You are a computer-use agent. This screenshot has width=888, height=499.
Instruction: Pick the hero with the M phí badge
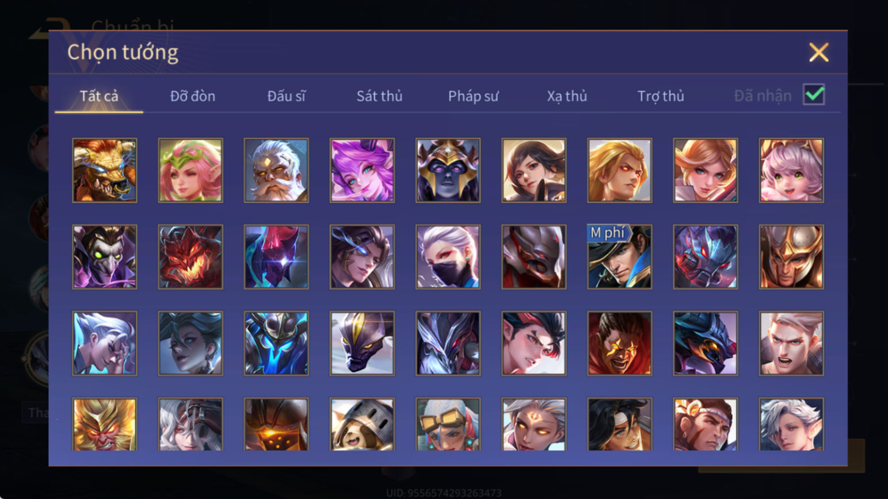pyautogui.click(x=619, y=256)
